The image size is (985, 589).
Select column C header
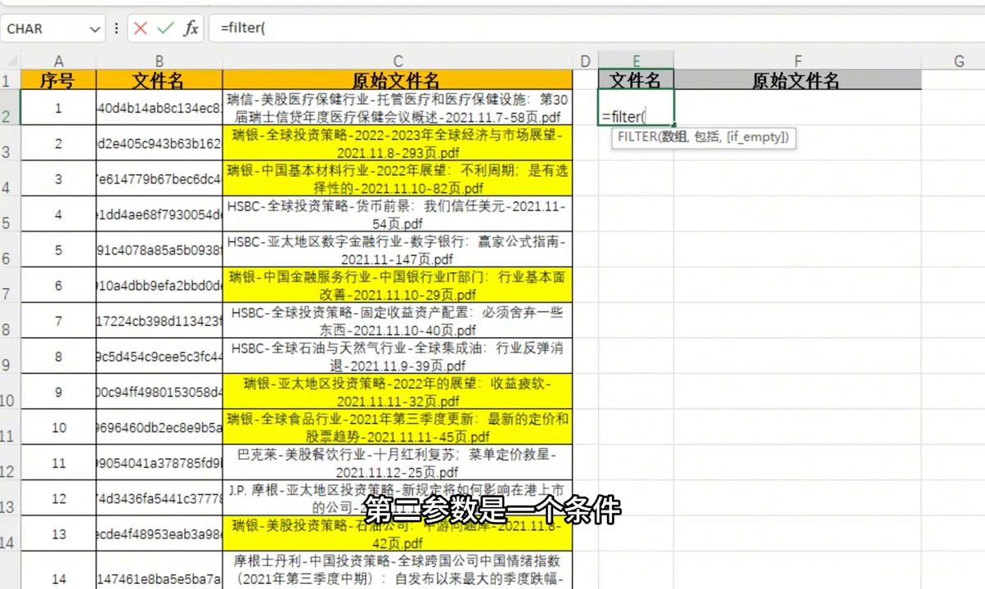click(x=397, y=61)
